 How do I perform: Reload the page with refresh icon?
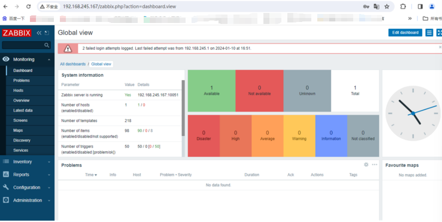[x=28, y=6]
